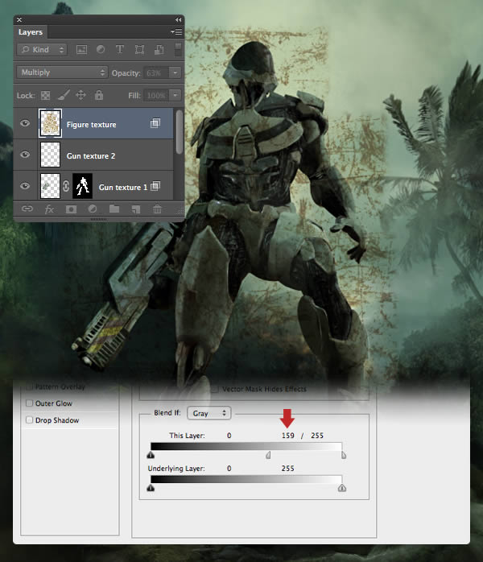Close the Layers panel with X

tap(19, 19)
